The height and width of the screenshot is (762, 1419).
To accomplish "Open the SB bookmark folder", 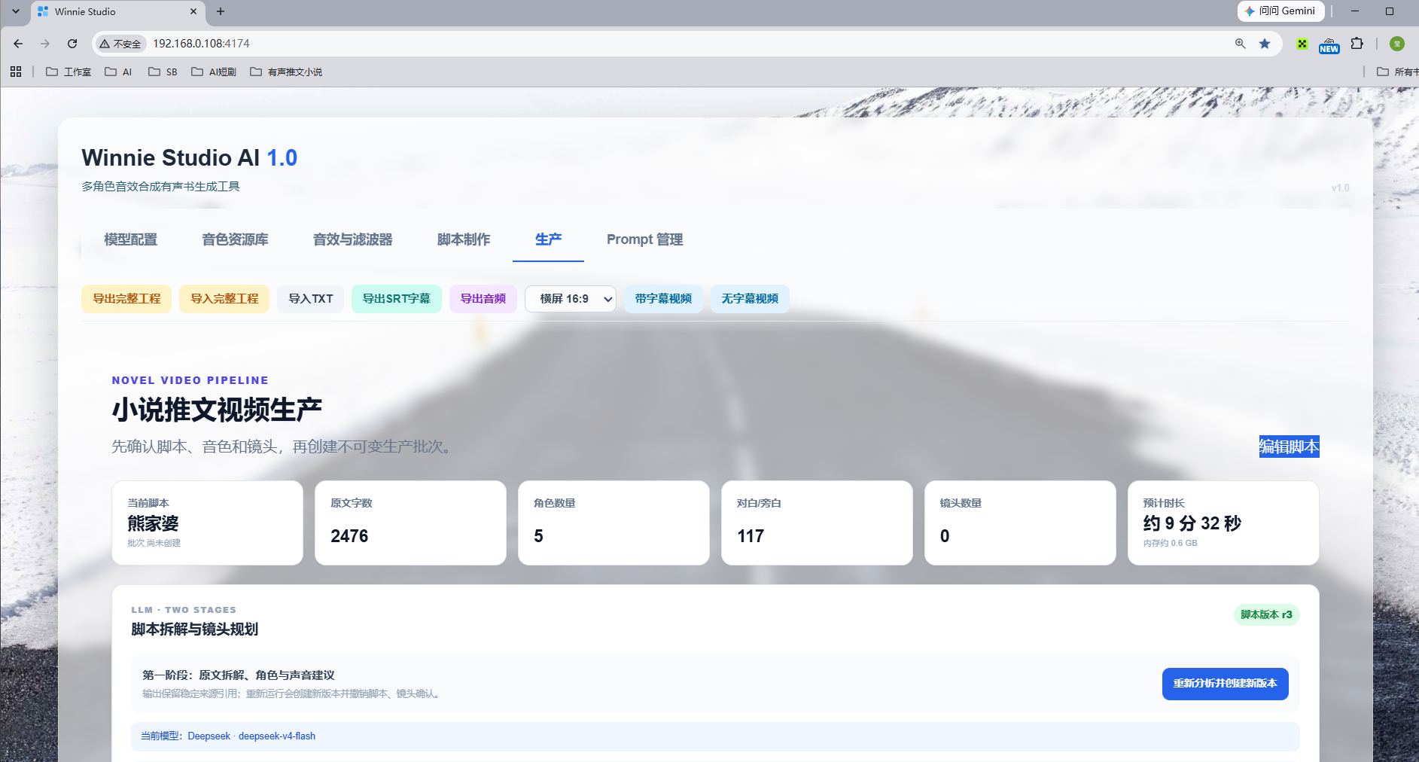I will click(x=163, y=72).
